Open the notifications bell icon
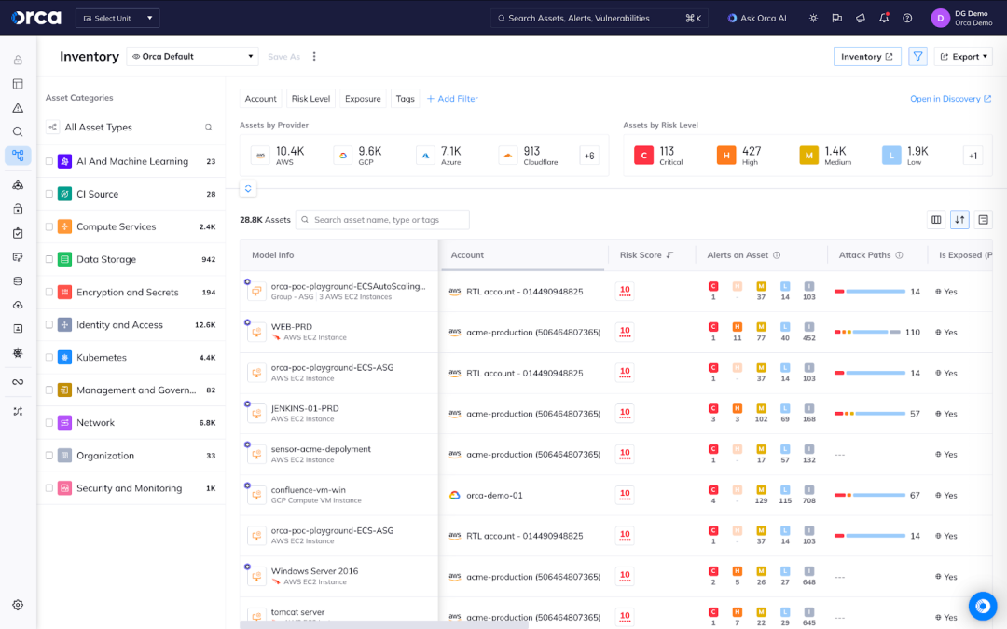The width and height of the screenshot is (1007, 629). click(884, 18)
